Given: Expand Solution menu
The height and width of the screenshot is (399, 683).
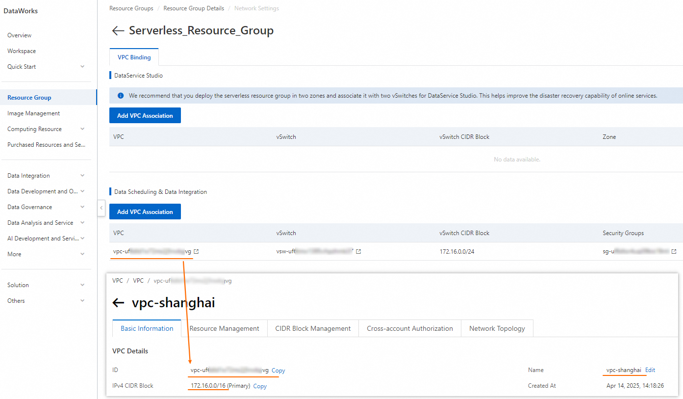Looking at the screenshot, I should point(82,285).
